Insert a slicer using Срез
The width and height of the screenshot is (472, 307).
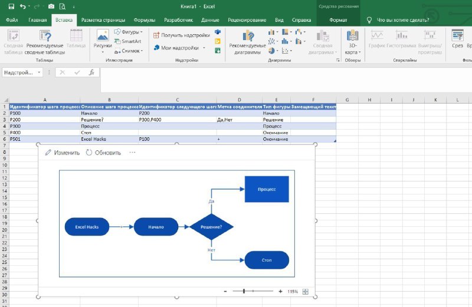[457, 39]
